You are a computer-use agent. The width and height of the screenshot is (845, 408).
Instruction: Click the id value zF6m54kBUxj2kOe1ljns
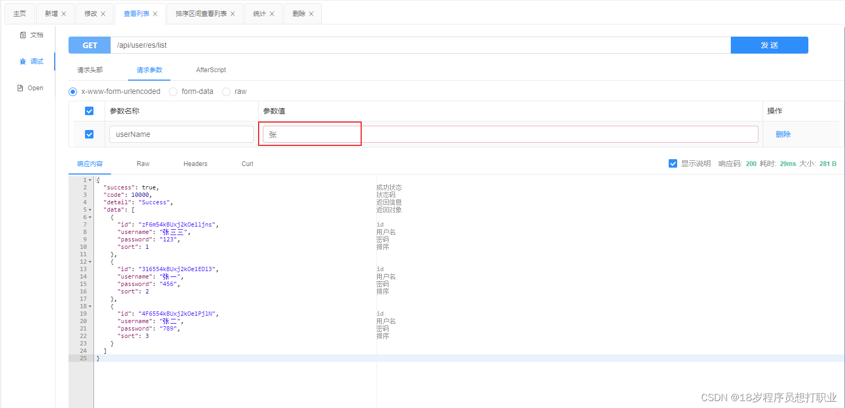click(177, 225)
